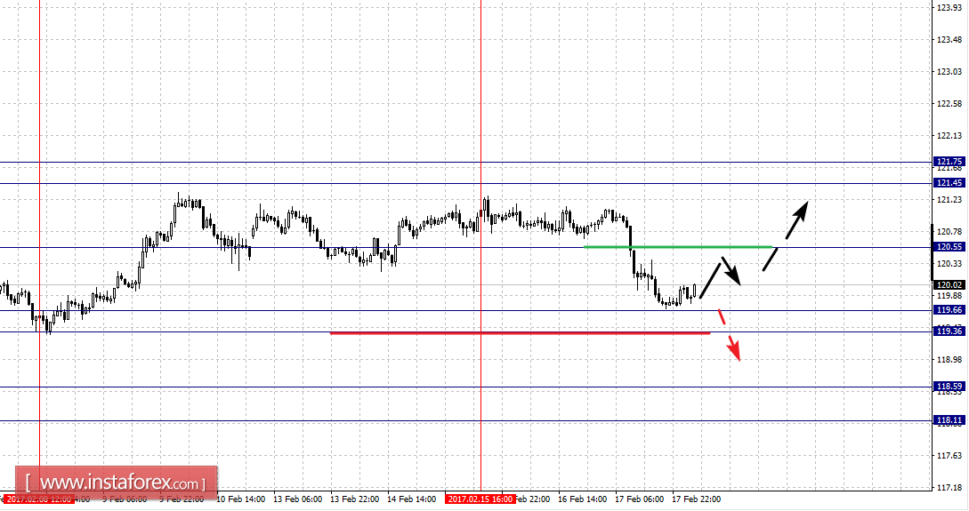Click the current price label 120.02
This screenshot has height=511, width=969.
point(949,285)
